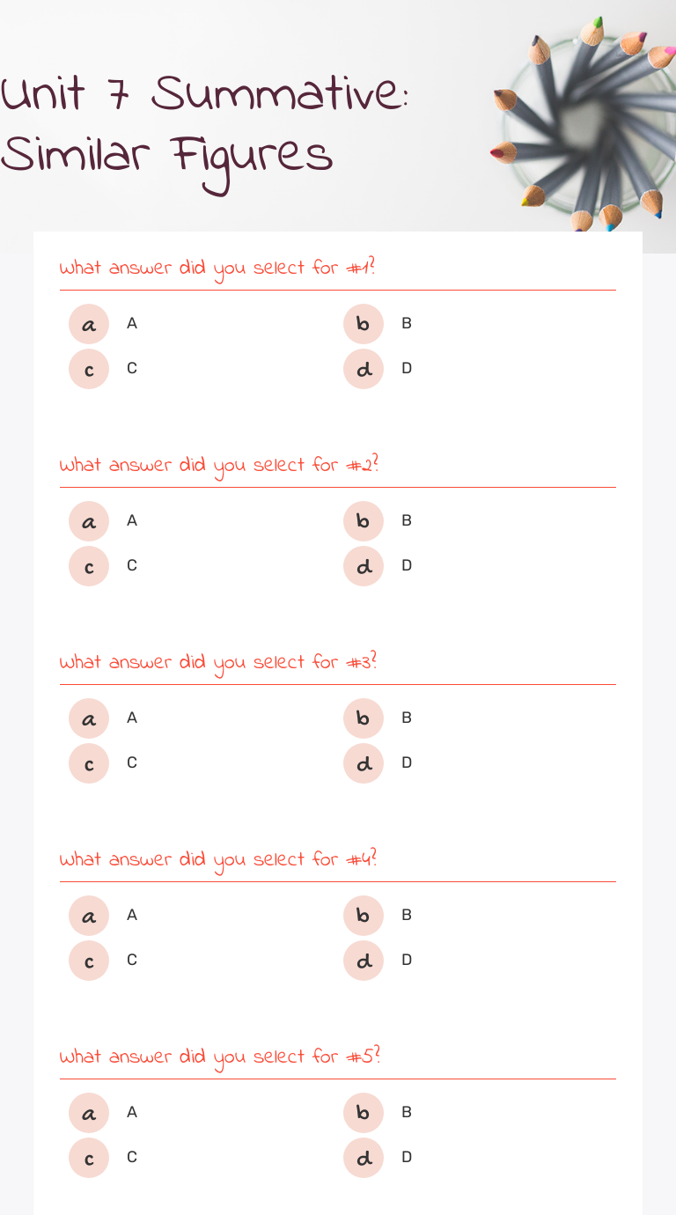Image resolution: width=676 pixels, height=1215 pixels.
Task: Select answer A for question #5
Action: click(x=89, y=1113)
